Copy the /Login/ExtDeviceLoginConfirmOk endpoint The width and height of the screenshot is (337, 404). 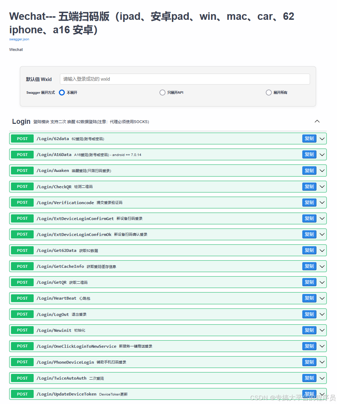point(309,235)
